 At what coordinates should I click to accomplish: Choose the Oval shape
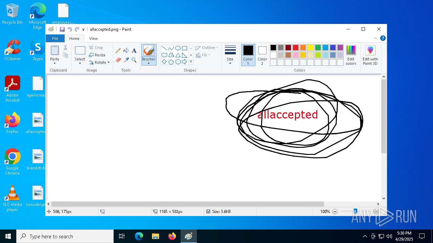click(178, 48)
